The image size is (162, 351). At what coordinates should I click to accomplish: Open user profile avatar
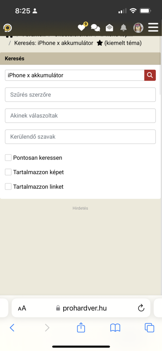138,28
